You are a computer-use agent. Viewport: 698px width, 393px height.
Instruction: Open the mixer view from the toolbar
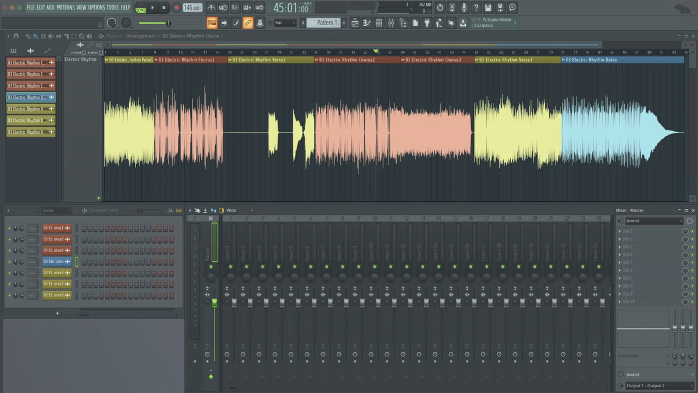click(x=390, y=23)
